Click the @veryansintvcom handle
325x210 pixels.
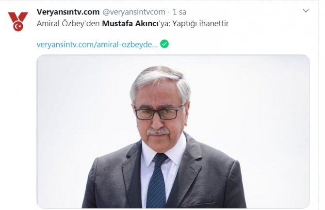tap(134, 12)
